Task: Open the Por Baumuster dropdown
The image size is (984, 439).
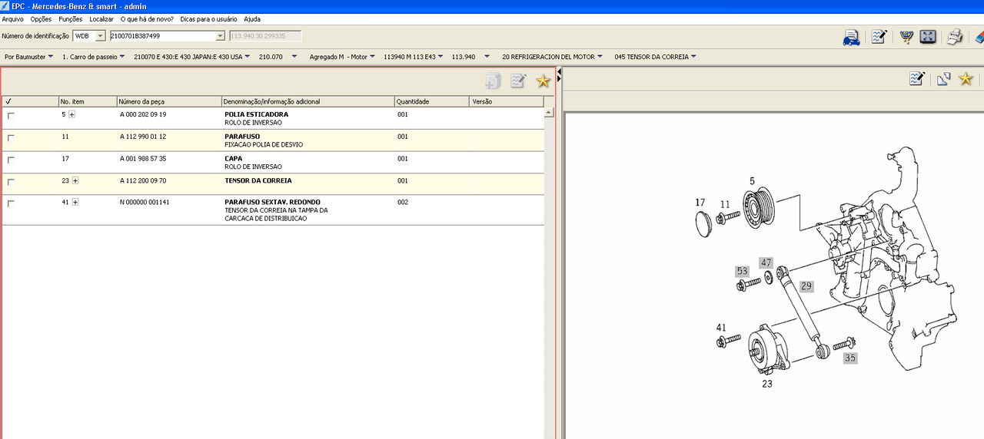Action: [x=29, y=57]
